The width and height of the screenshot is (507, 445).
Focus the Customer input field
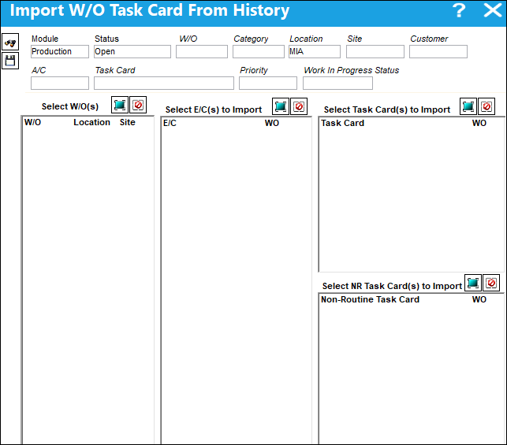pyautogui.click(x=438, y=52)
